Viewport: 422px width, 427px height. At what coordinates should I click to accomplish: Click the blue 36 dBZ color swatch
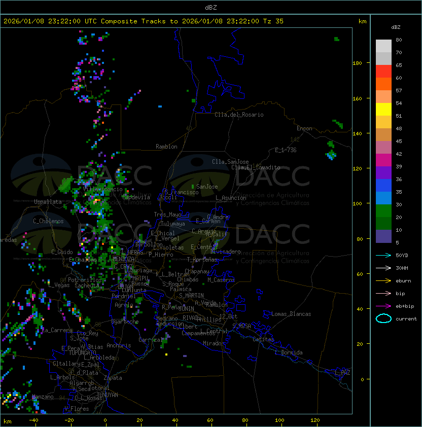click(383, 185)
